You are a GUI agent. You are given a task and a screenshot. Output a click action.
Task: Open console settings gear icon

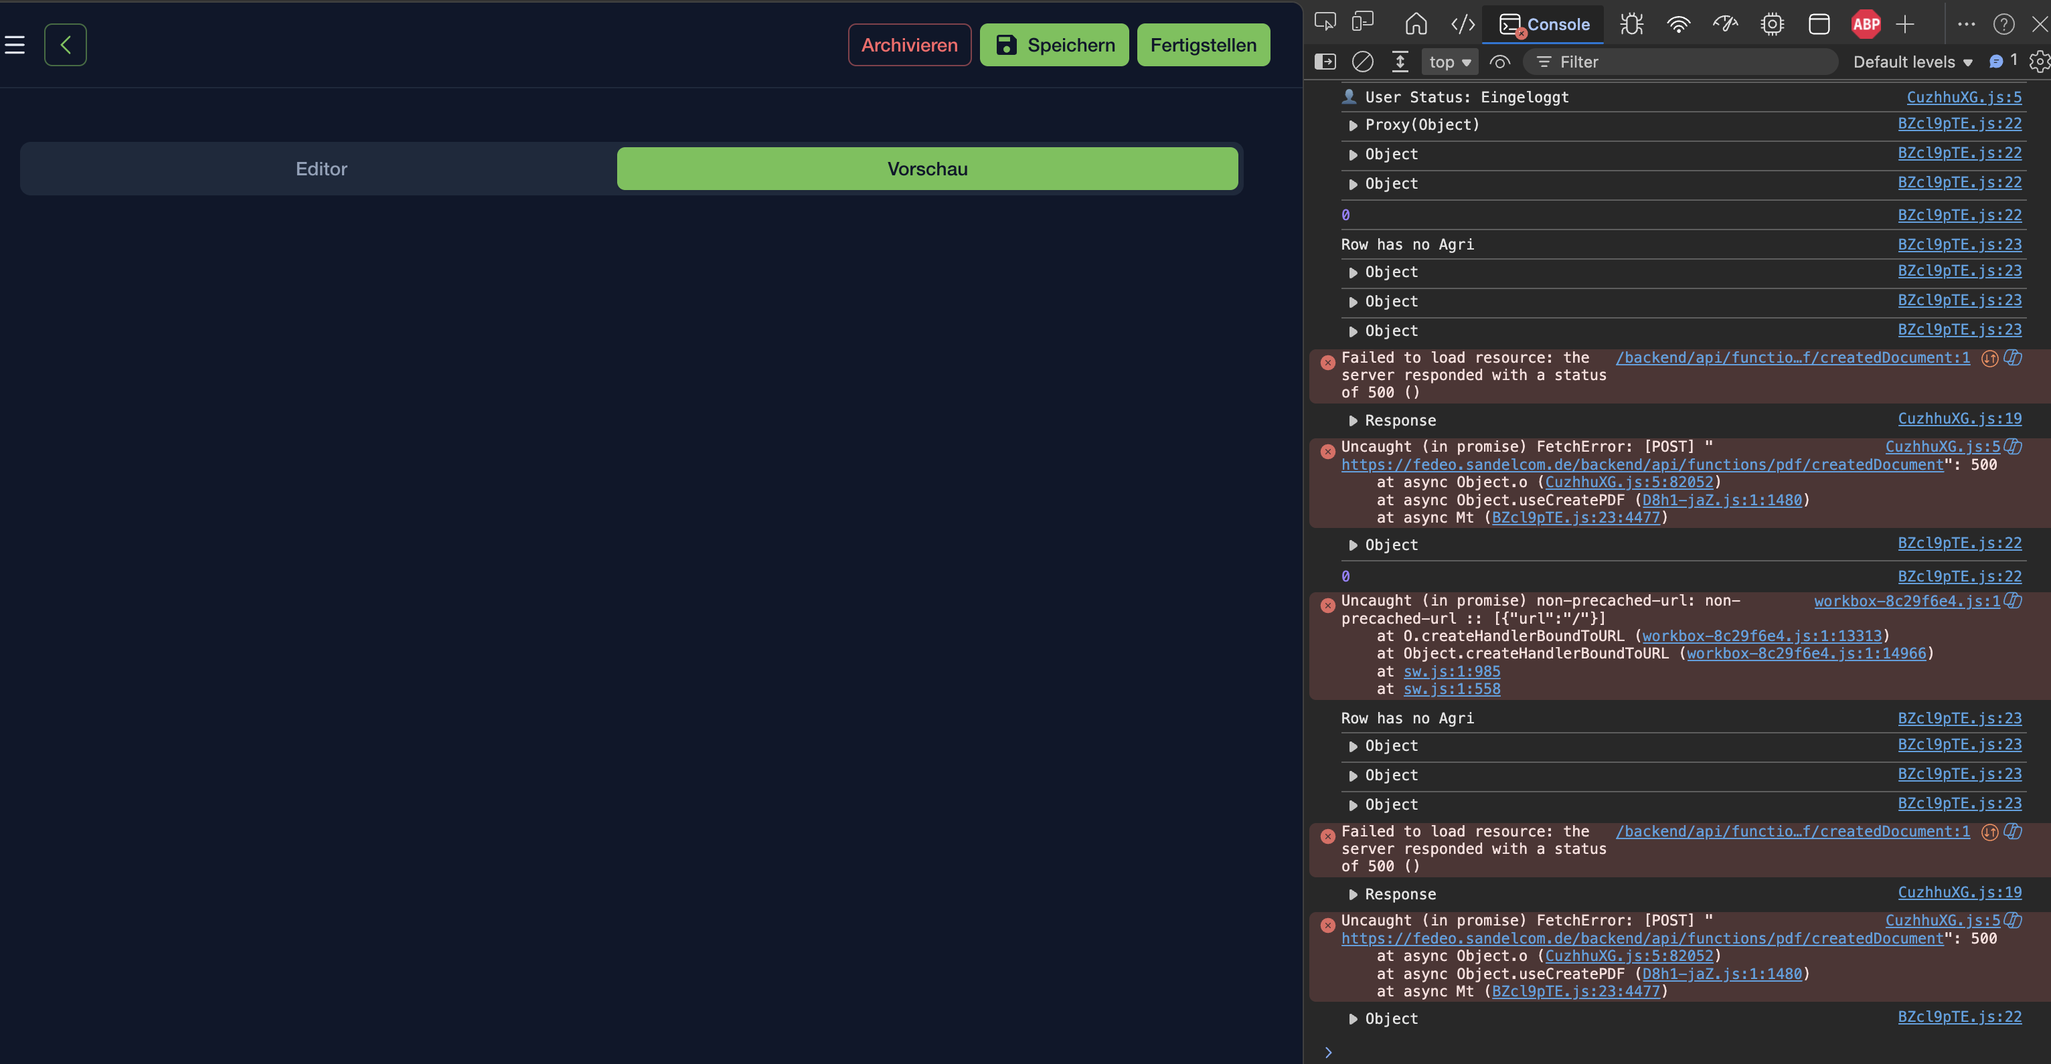(2039, 62)
